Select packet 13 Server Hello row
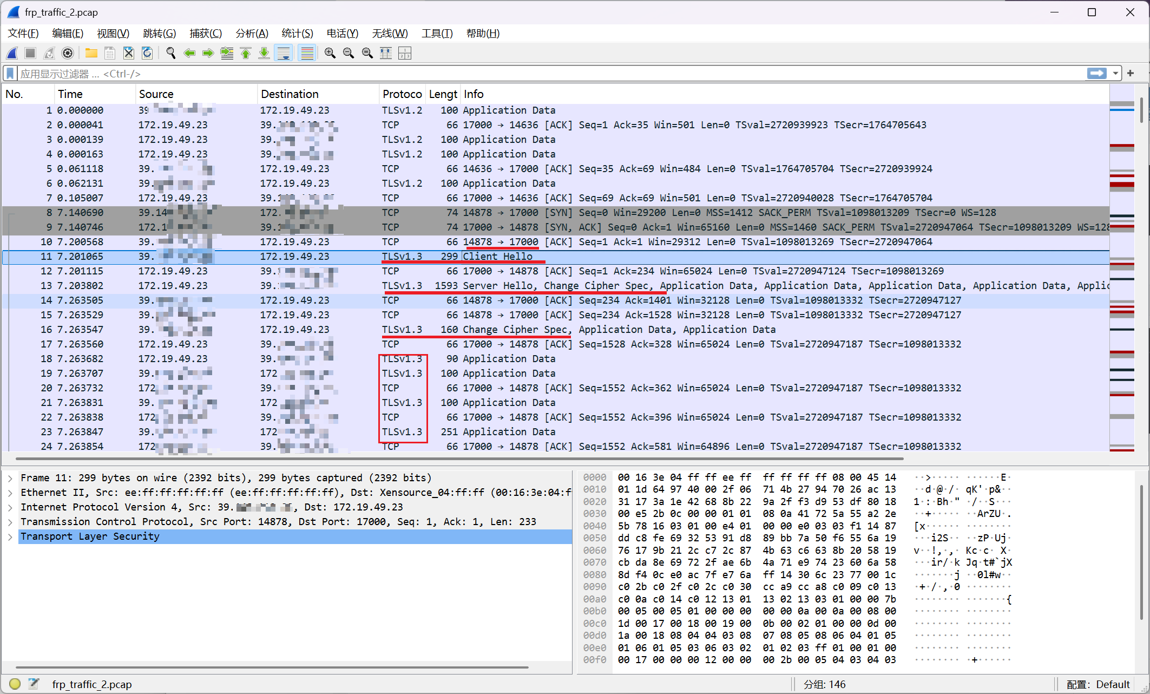The height and width of the screenshot is (694, 1150). [555, 286]
